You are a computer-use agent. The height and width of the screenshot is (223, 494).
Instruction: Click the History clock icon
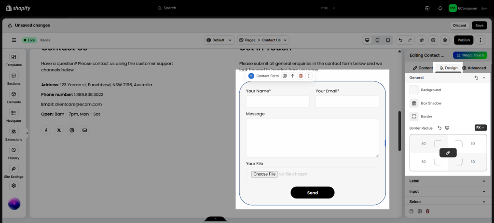[x=14, y=150]
